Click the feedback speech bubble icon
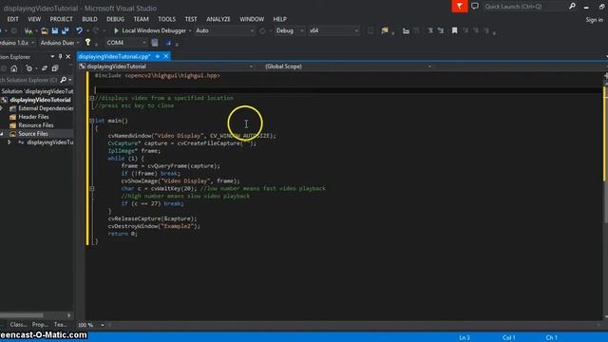The image size is (608, 342). pos(475,7)
